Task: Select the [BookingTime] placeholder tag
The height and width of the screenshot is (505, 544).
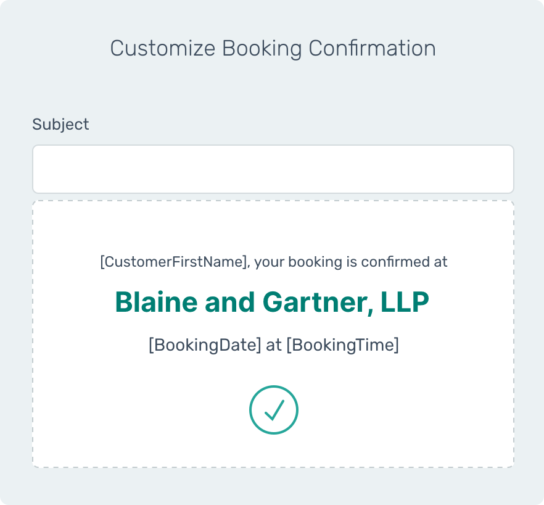Action: [x=342, y=344]
